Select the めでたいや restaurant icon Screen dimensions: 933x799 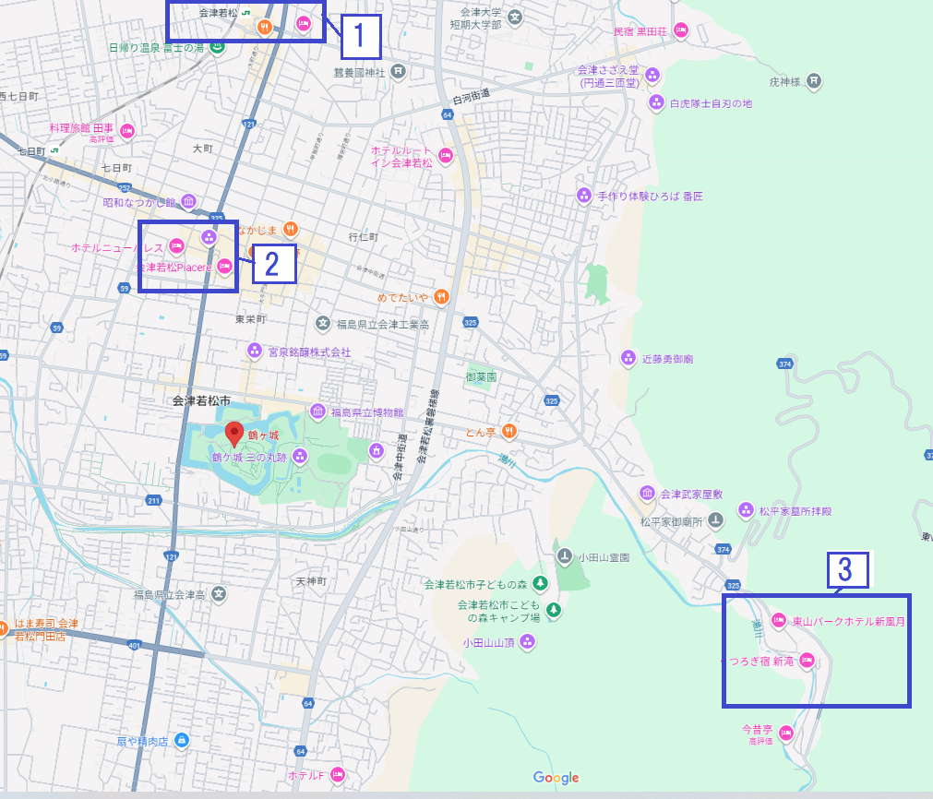(x=441, y=296)
